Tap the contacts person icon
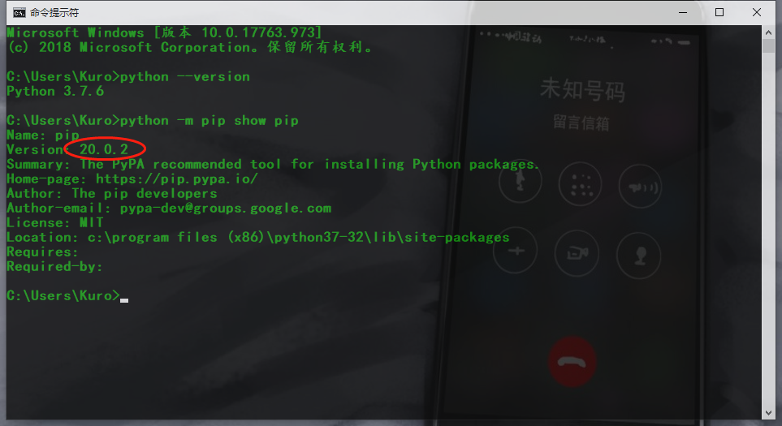 [639, 256]
